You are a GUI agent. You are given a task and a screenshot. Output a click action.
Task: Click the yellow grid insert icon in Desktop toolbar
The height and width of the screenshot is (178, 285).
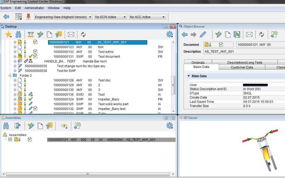coord(31,34)
